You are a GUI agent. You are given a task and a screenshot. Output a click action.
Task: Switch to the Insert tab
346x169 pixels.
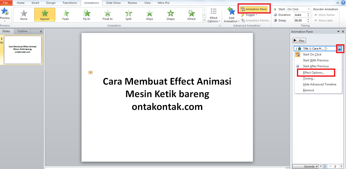[35, 3]
